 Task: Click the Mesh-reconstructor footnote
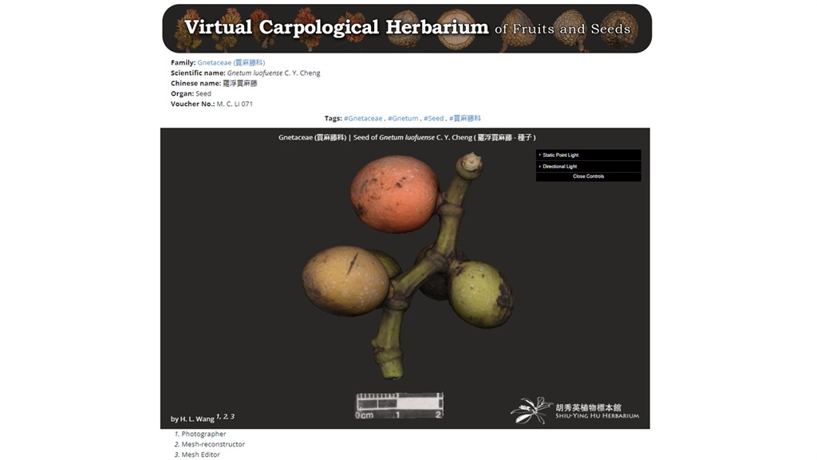point(213,444)
